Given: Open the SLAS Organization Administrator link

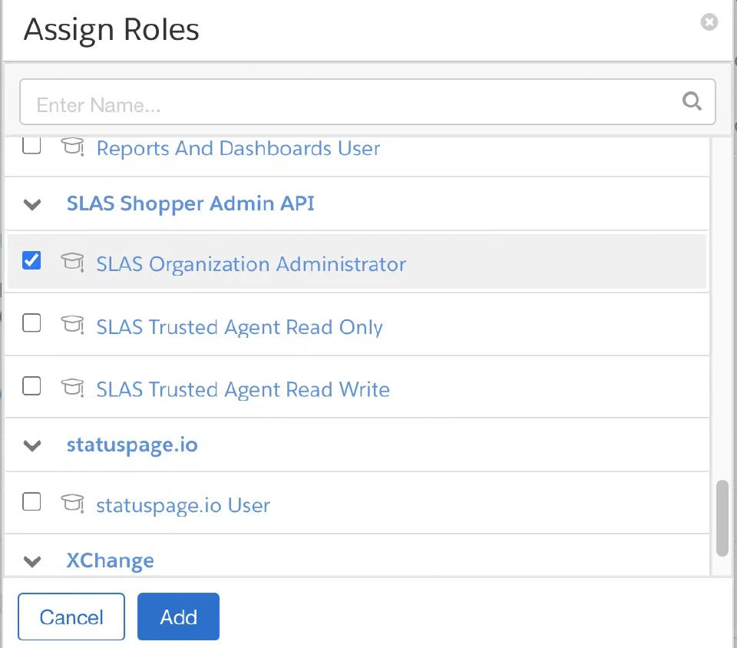Looking at the screenshot, I should [251, 264].
